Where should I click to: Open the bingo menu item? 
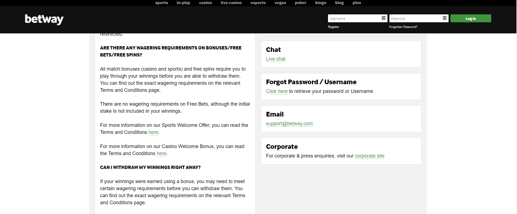[321, 3]
